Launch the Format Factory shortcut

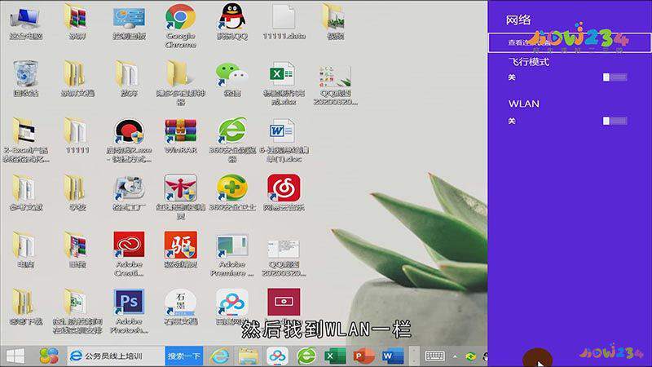[x=129, y=188]
